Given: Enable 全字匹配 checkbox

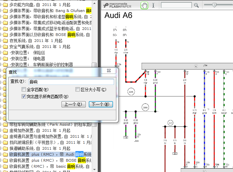Looking at the screenshot, I should tap(24, 89).
